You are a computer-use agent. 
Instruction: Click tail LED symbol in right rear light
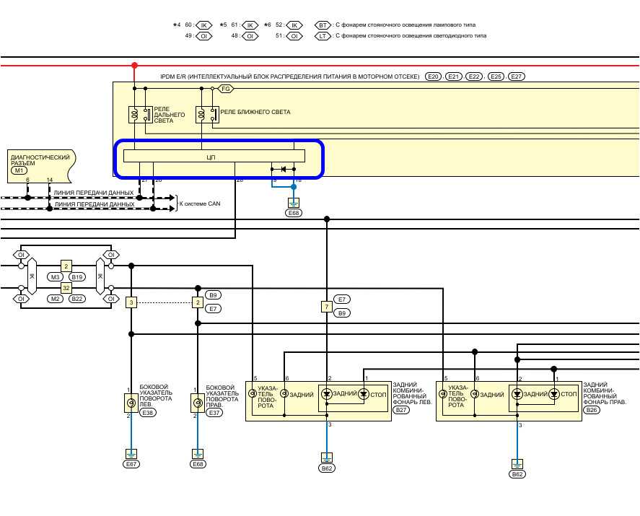point(517,394)
